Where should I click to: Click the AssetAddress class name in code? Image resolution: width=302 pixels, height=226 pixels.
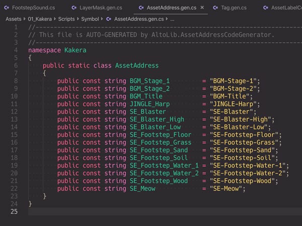[137, 65]
